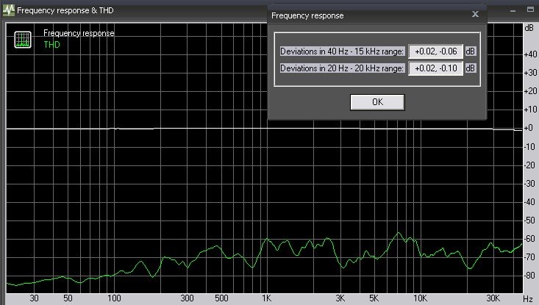Click the -50 dB axis label
The height and width of the screenshot is (305, 539).
(530, 220)
